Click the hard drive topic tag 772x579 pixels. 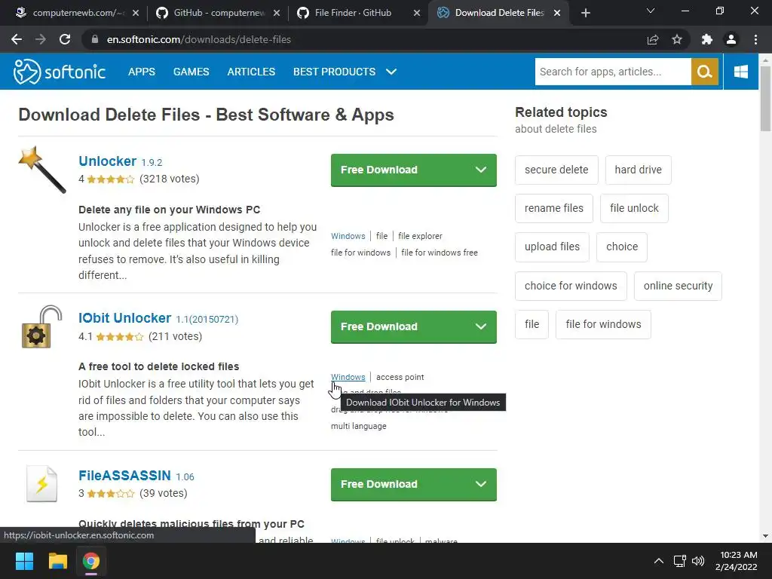638,170
